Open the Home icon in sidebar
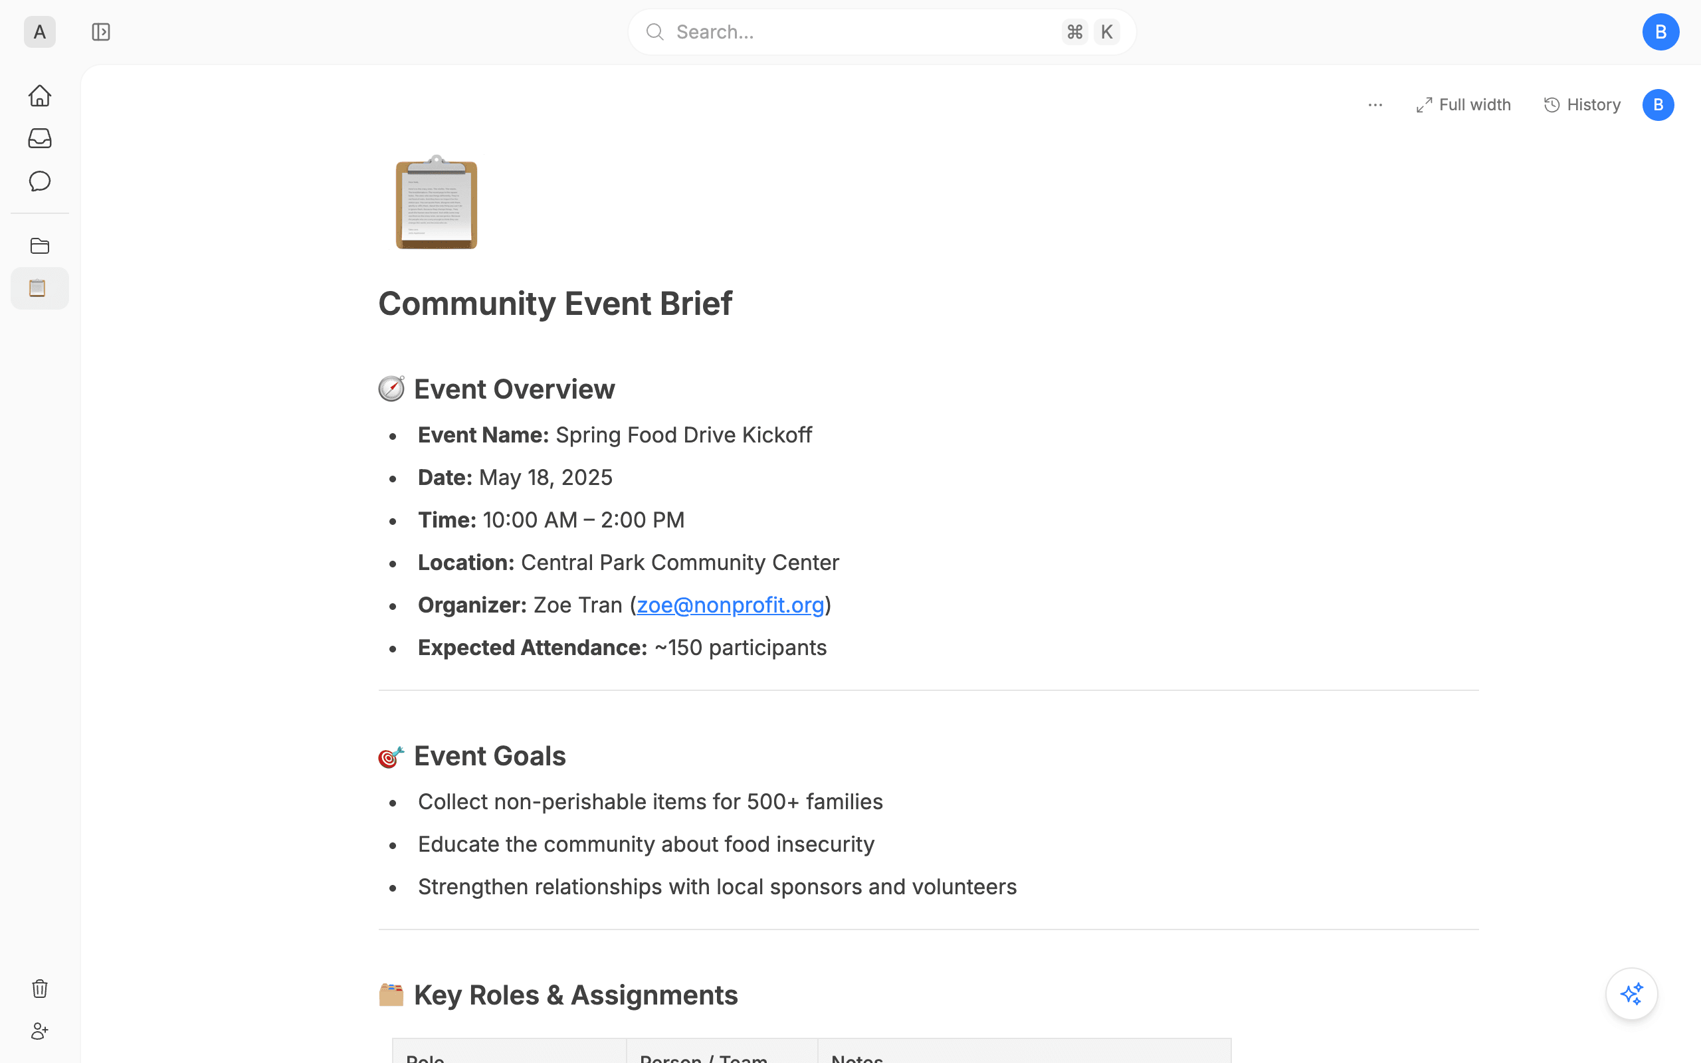 point(40,96)
